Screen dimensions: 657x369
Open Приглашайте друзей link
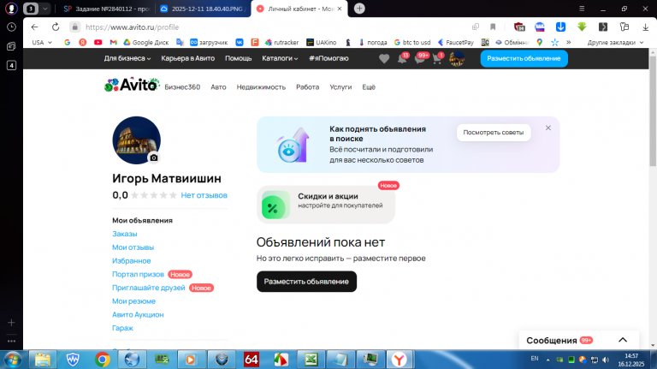coord(148,288)
